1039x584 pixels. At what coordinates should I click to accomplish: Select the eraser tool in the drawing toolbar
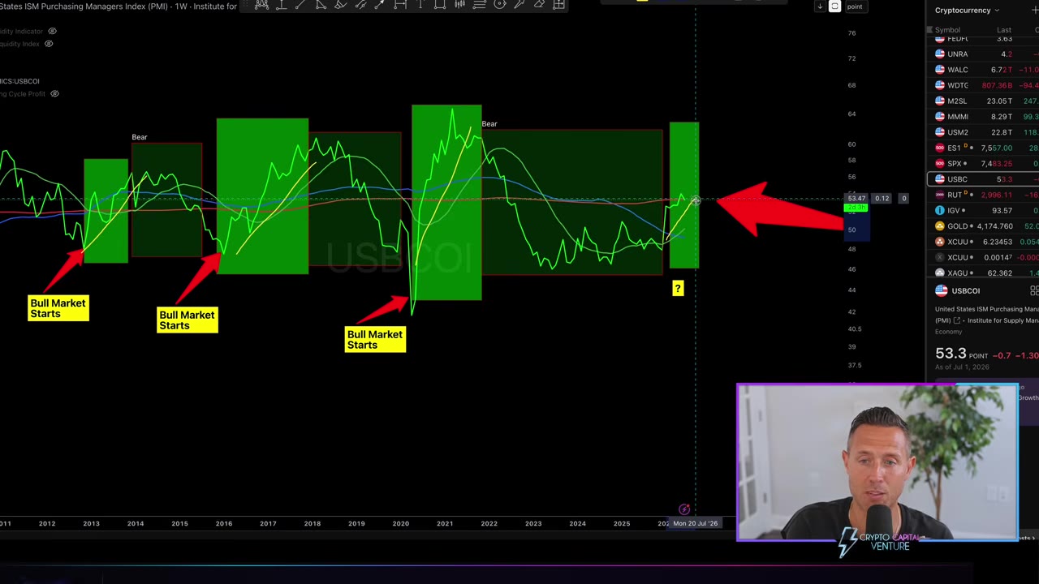click(x=539, y=5)
